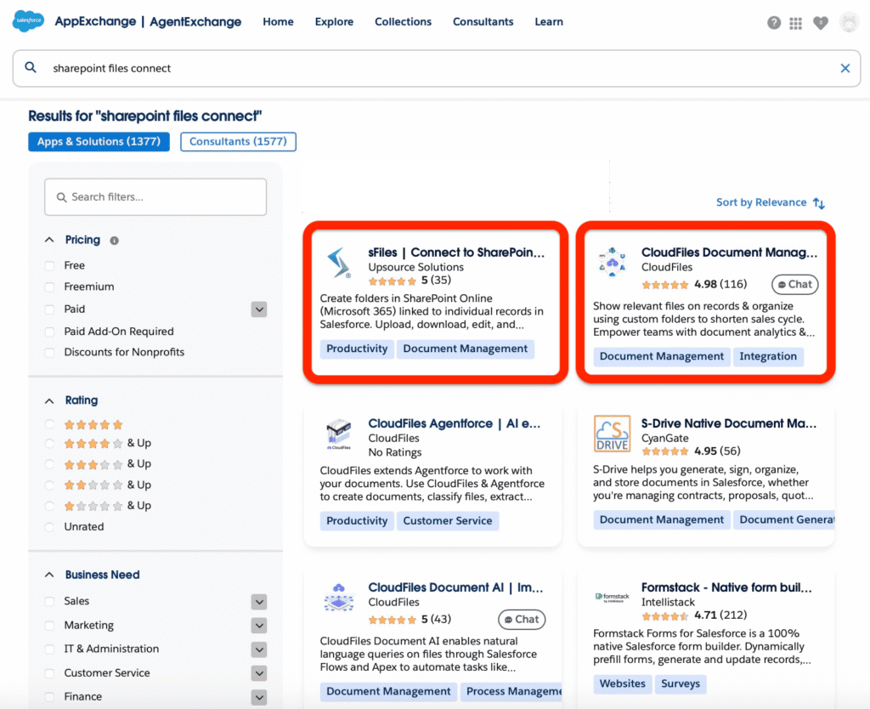This screenshot has height=709, width=870.
Task: Open the help question mark icon
Action: 774,23
